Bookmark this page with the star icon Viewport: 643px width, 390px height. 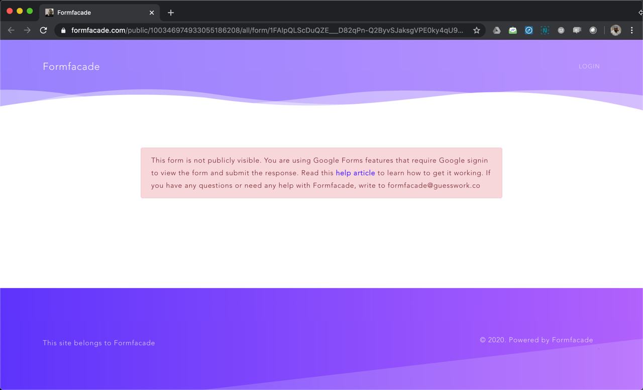tap(476, 30)
